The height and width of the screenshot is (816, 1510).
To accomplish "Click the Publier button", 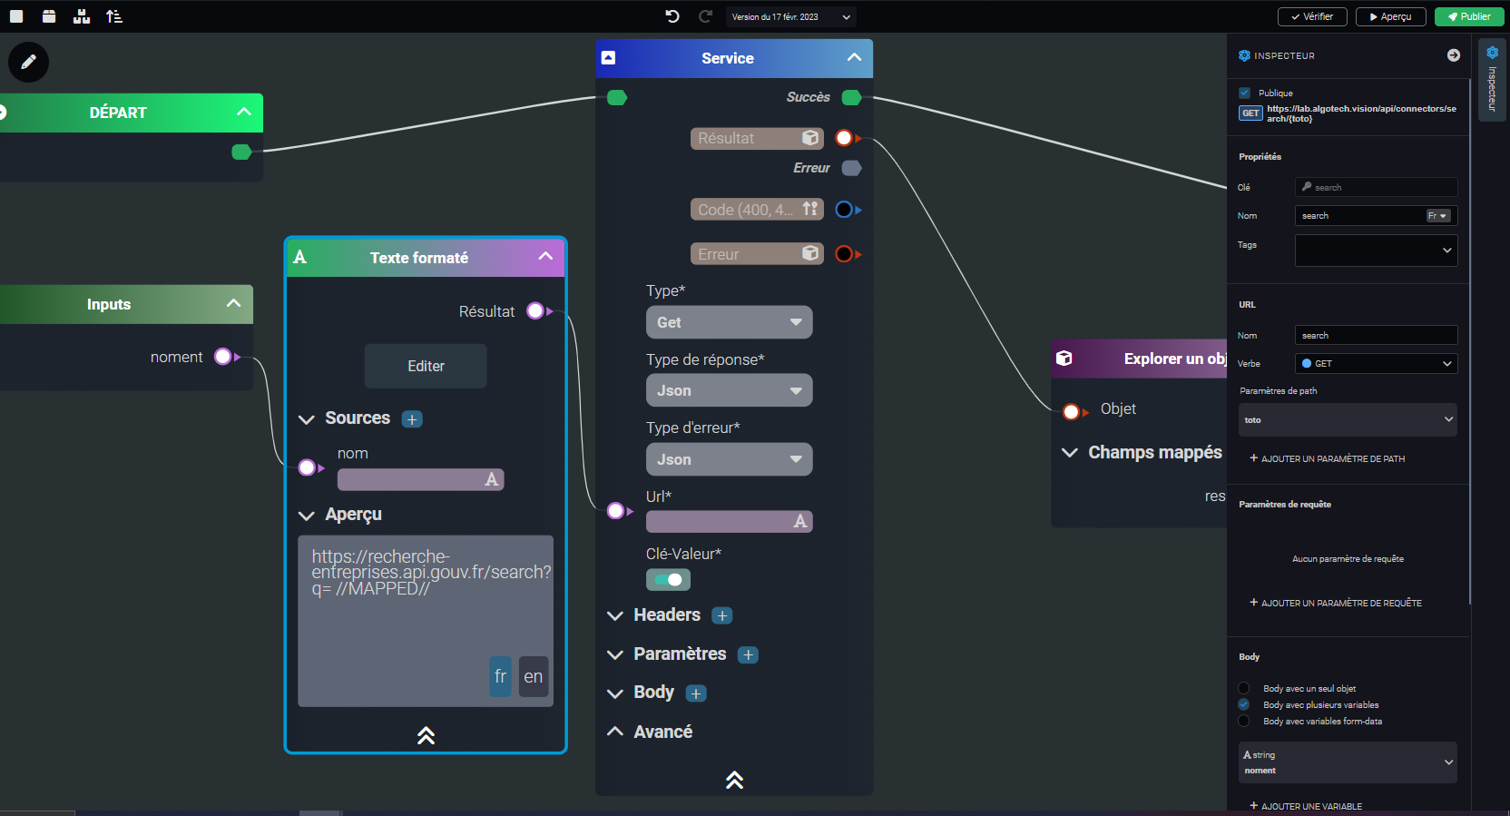I will (1469, 16).
